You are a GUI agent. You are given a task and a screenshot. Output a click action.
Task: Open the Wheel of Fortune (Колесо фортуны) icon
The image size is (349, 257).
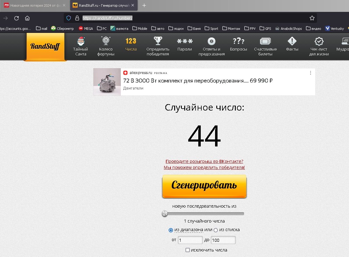106,41
